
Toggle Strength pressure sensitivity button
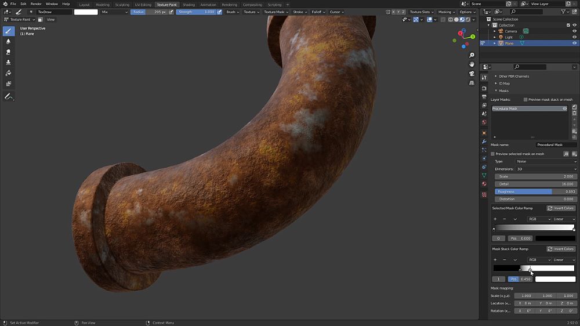point(219,12)
